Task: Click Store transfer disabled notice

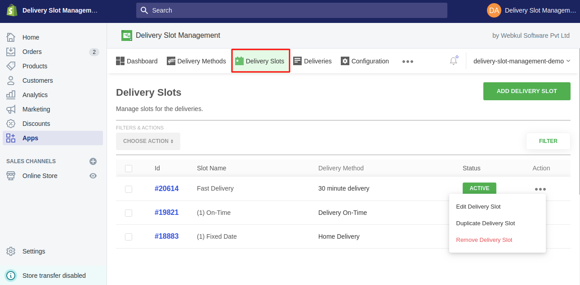Action: point(54,276)
